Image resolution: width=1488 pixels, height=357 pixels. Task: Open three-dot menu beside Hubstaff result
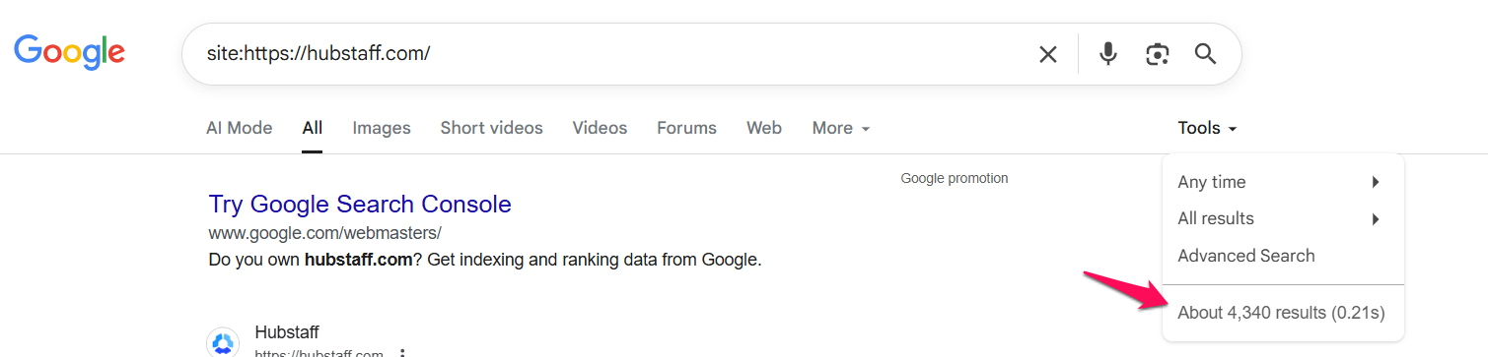(x=401, y=352)
